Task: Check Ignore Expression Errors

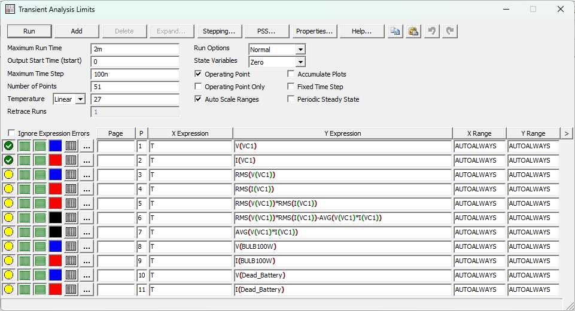Action: click(11, 133)
